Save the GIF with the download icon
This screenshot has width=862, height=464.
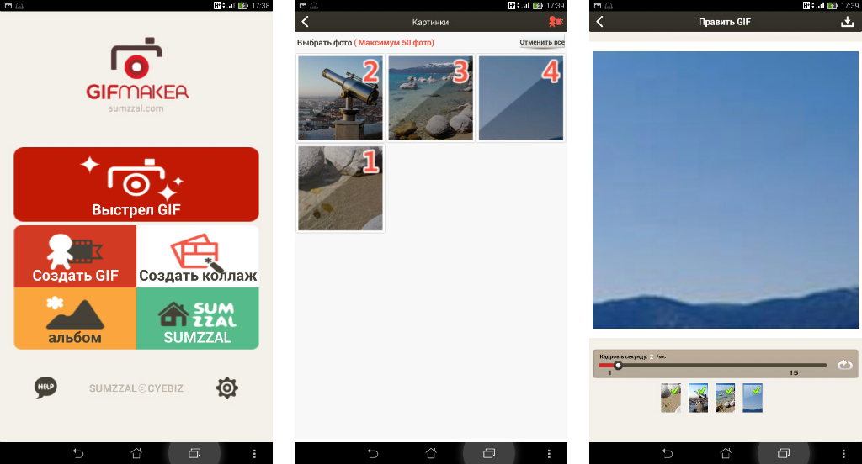(x=847, y=22)
